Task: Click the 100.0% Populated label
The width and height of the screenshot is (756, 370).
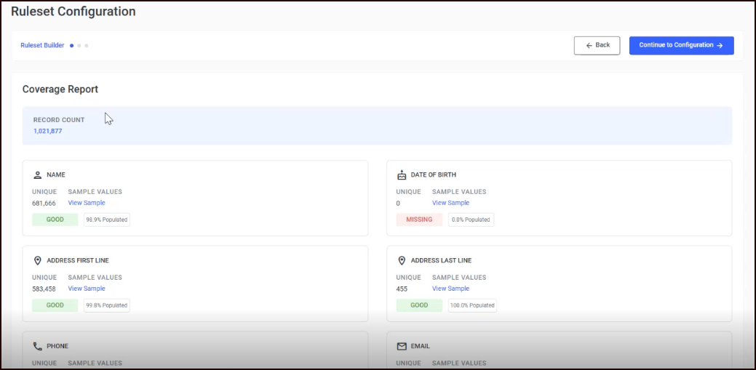Action: (x=472, y=305)
